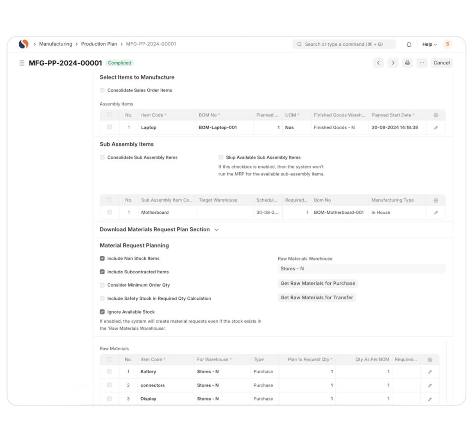Cancel the production plan
The height and width of the screenshot is (442, 473).
tap(442, 62)
